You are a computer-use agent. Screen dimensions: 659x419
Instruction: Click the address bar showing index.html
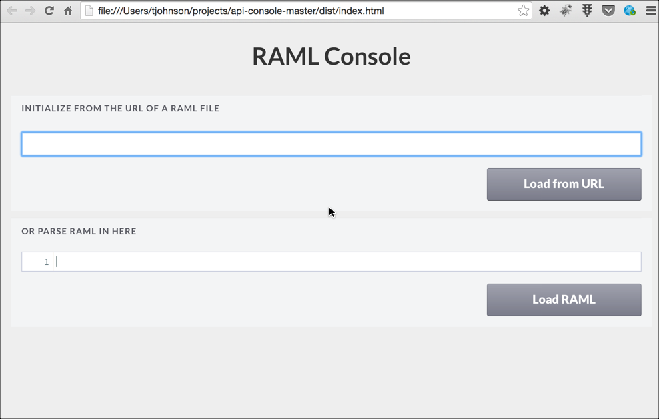coord(300,11)
